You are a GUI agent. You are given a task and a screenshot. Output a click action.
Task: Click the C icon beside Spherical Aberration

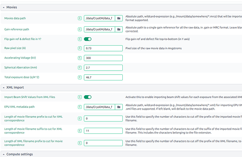click(x=80, y=67)
